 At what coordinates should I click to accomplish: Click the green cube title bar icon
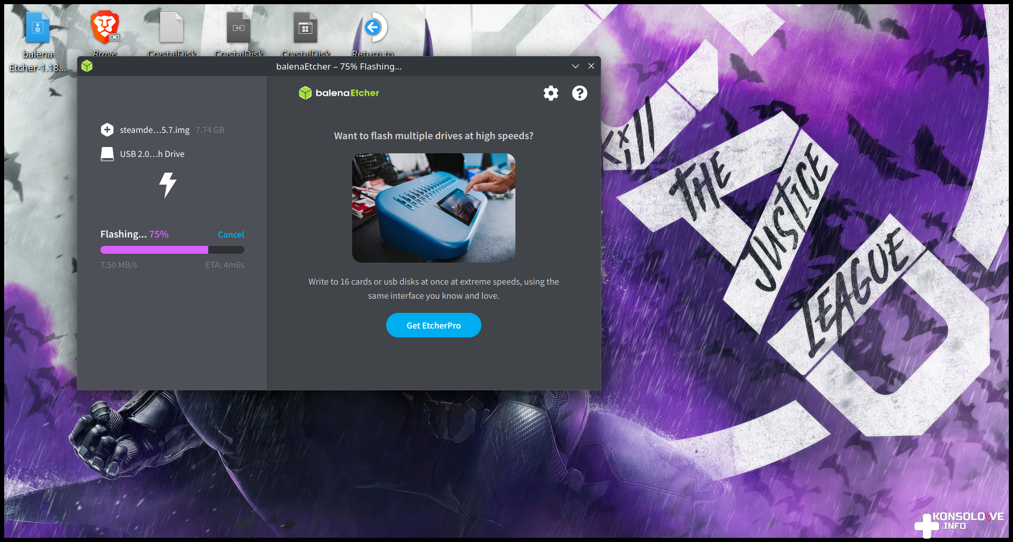pyautogui.click(x=87, y=66)
